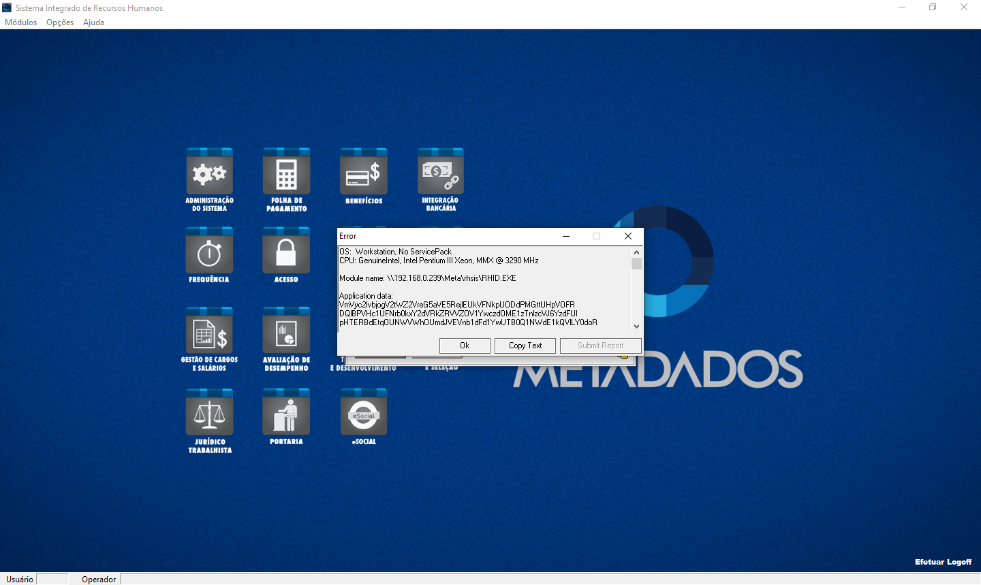This screenshot has width=981, height=585.
Task: Copy the error text to clipboard
Action: pos(525,346)
